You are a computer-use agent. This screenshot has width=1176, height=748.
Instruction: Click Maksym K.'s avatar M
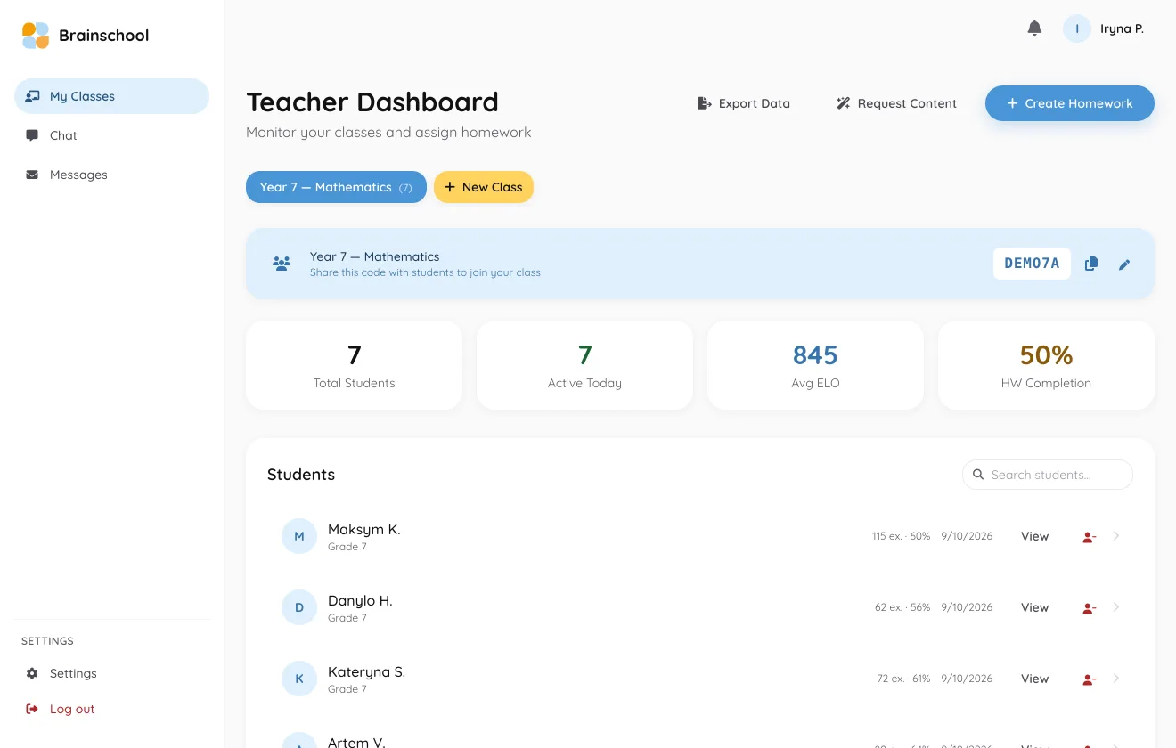pyautogui.click(x=299, y=536)
